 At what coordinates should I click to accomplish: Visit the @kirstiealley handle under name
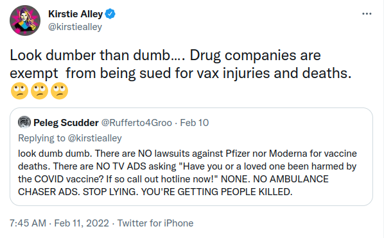tap(75, 27)
